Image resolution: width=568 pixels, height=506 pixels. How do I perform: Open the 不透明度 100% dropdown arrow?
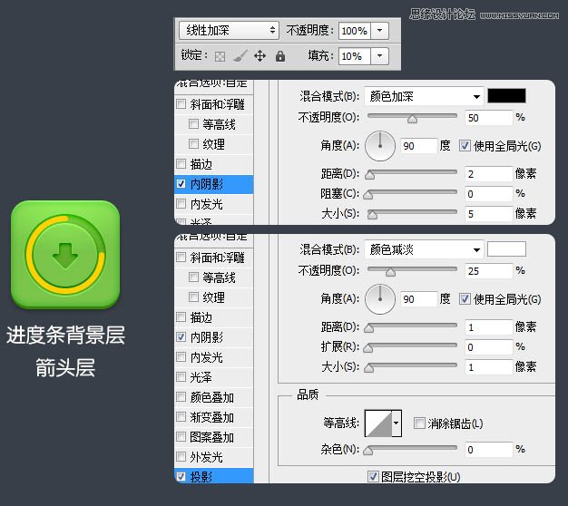pos(379,31)
